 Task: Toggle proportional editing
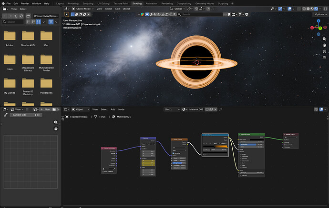pos(208,9)
